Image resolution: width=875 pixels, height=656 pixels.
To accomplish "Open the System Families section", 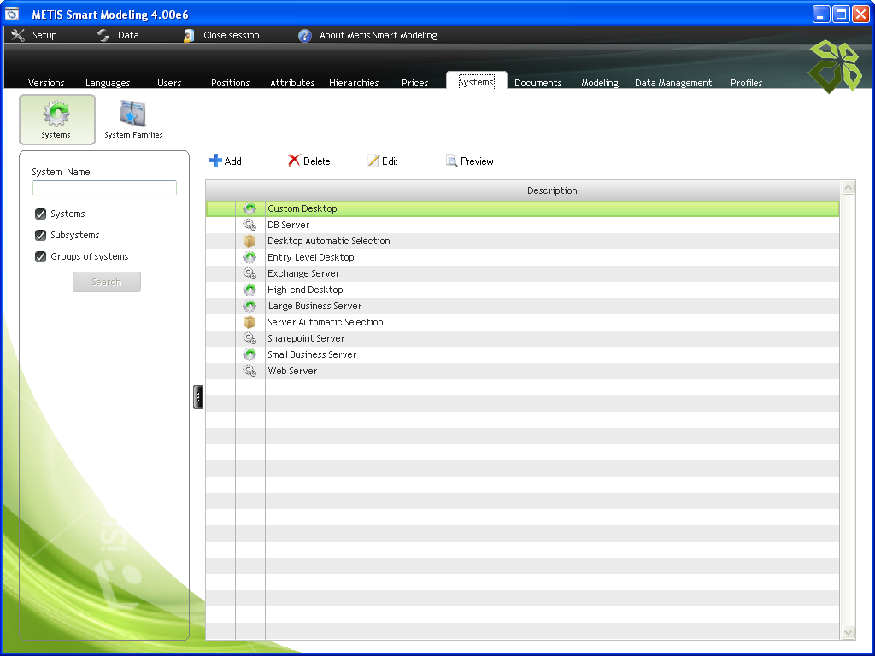I will click(x=133, y=120).
